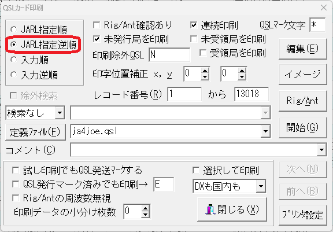Click the x correction value field

[193, 73]
